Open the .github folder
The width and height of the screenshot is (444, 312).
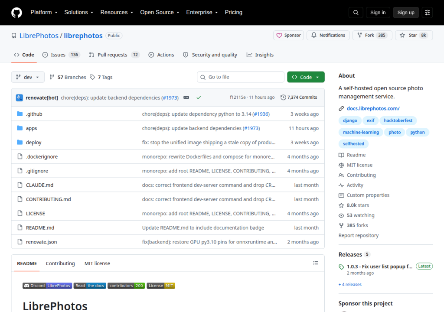tap(34, 114)
